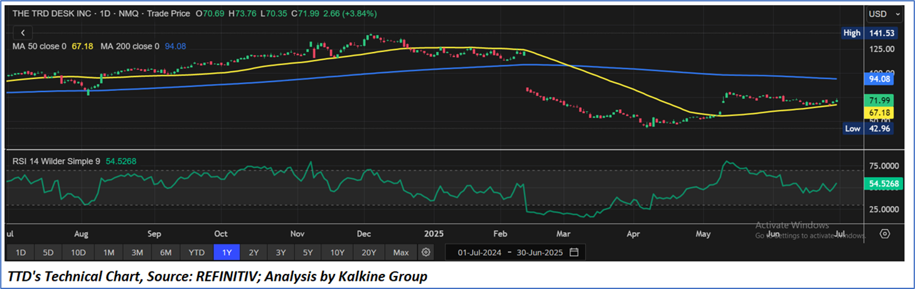Choose the 6M range button

click(x=166, y=253)
